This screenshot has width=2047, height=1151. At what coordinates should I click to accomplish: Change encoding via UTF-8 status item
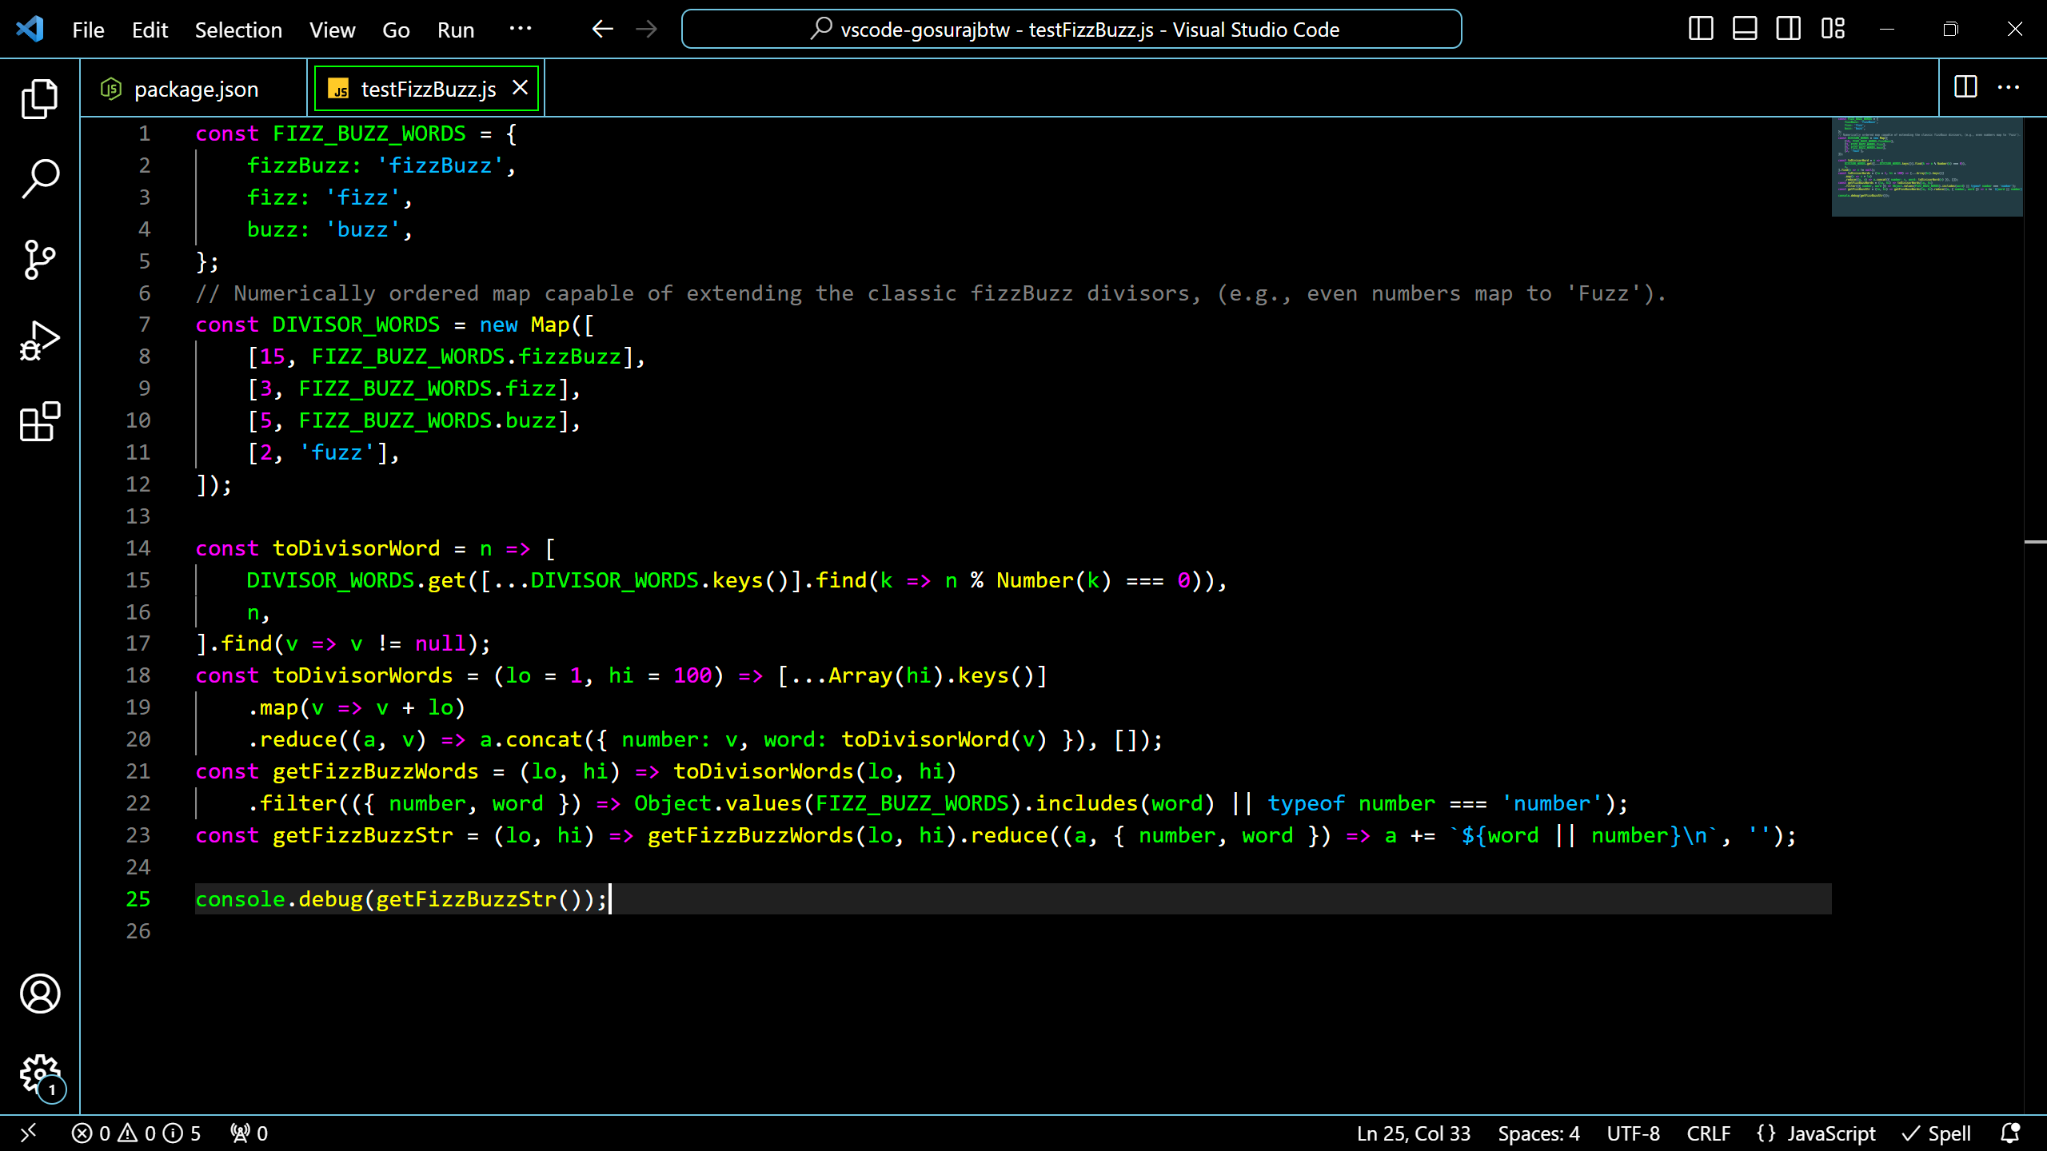point(1632,1133)
